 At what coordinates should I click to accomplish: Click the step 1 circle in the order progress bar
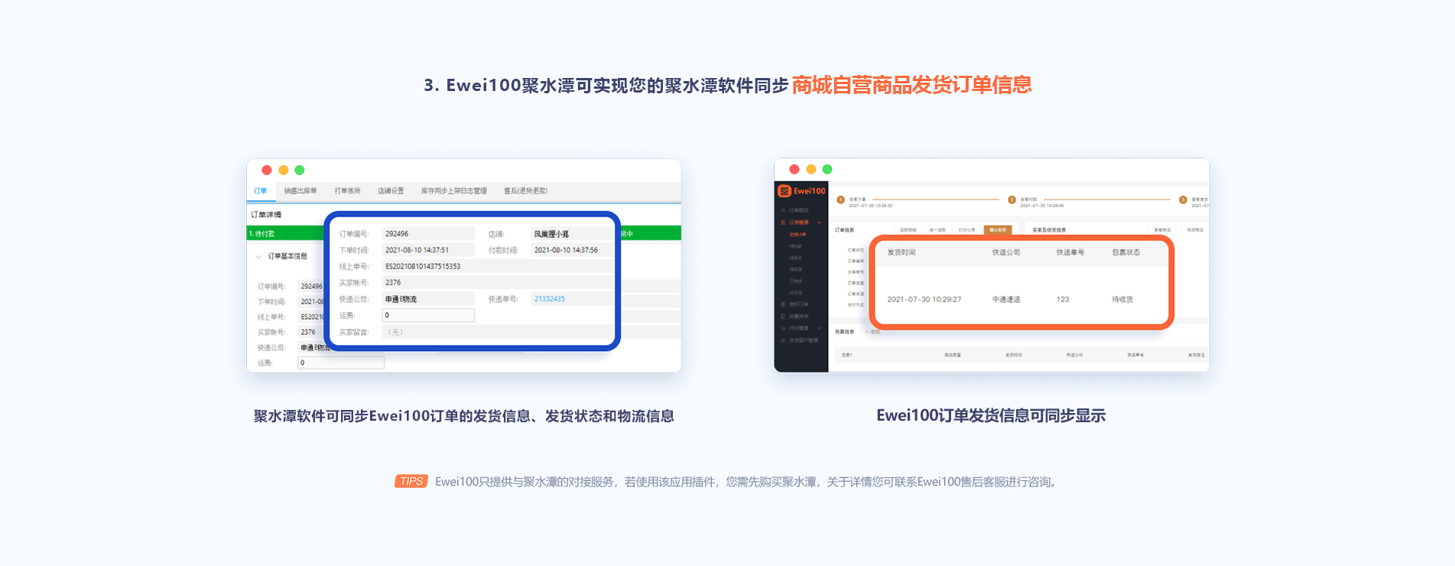pos(840,200)
